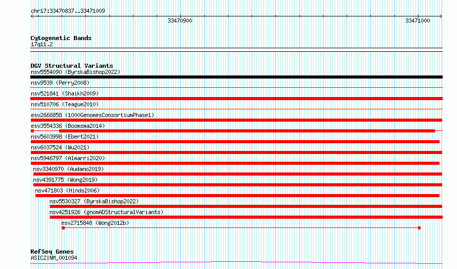
Task: Click the red bar under nsv5946797
Action: click(235, 163)
